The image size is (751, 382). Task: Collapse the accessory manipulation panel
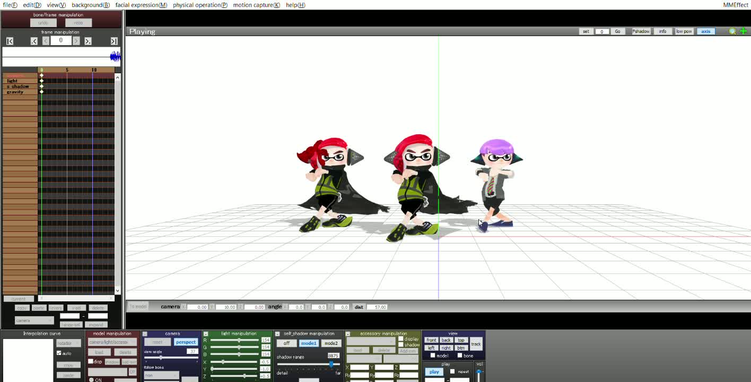pyautogui.click(x=348, y=334)
